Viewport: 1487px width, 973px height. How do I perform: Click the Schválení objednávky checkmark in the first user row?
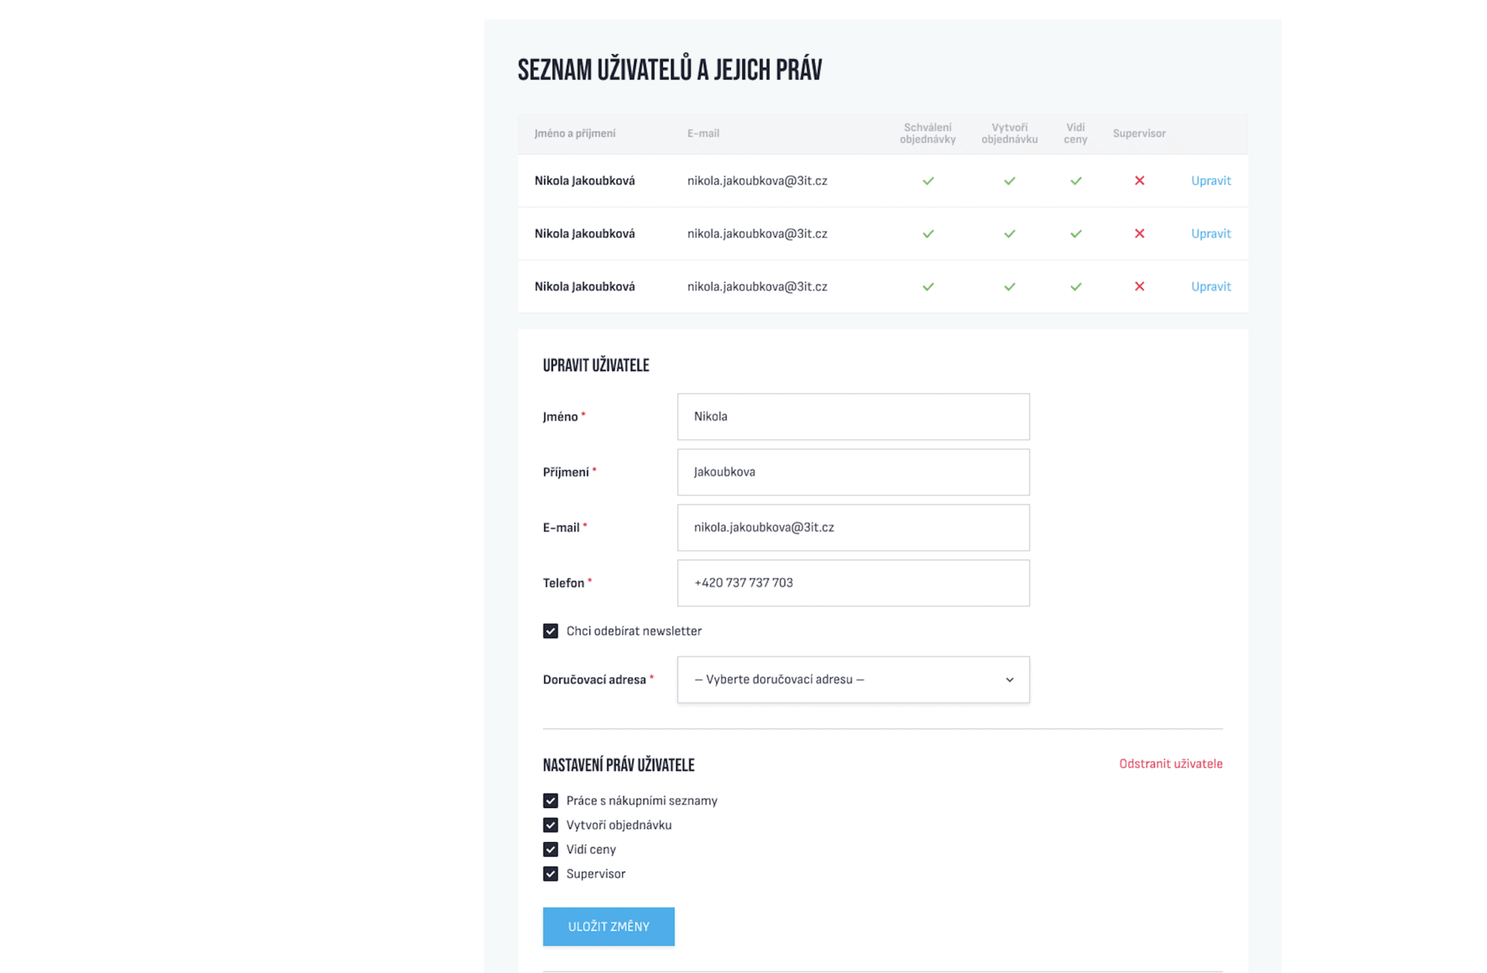click(928, 181)
